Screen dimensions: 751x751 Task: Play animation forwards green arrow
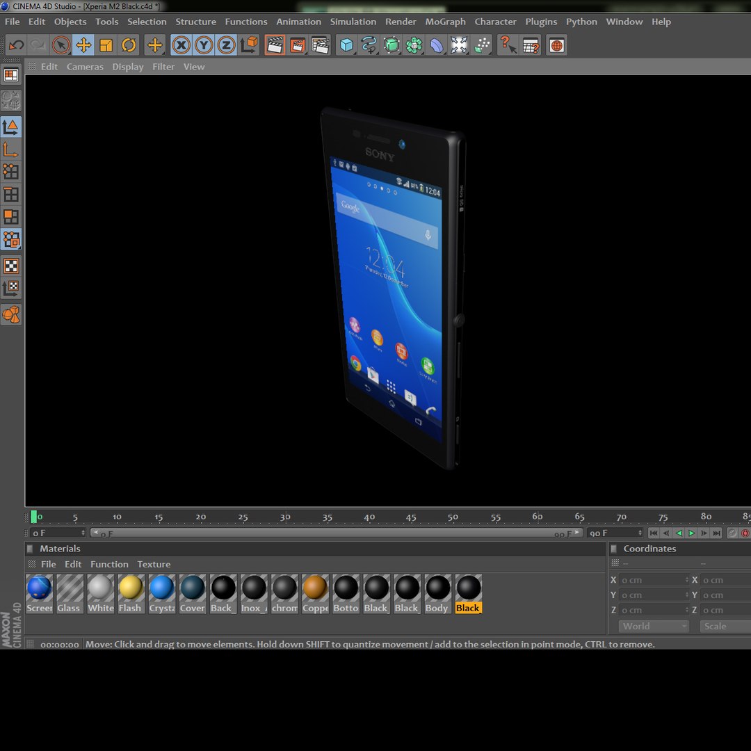[691, 533]
